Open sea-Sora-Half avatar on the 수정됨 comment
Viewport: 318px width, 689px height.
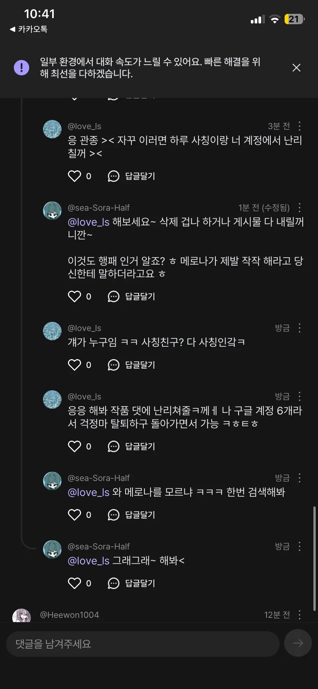click(52, 211)
